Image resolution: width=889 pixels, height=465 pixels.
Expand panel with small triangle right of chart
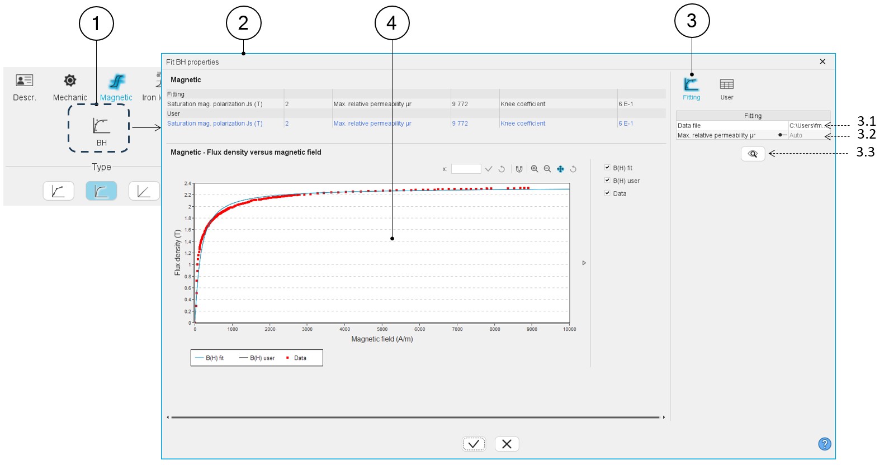pyautogui.click(x=584, y=263)
